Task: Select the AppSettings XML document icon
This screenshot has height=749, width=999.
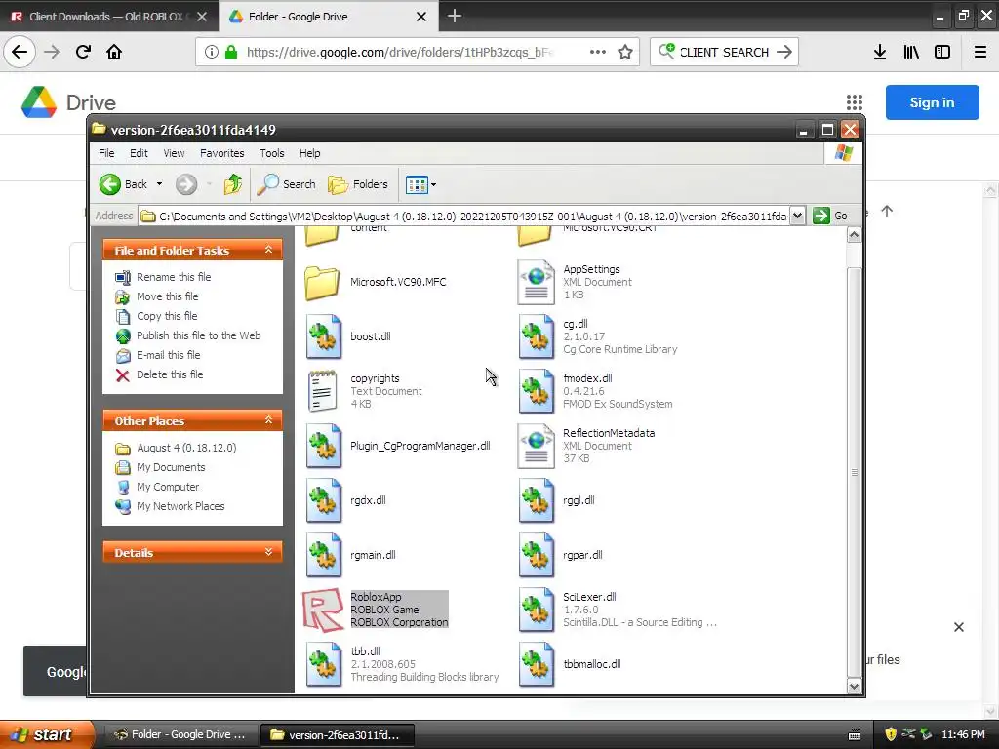Action: (537, 282)
